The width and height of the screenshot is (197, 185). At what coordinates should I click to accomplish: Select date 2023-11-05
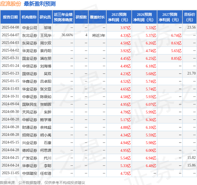click(10, 173)
